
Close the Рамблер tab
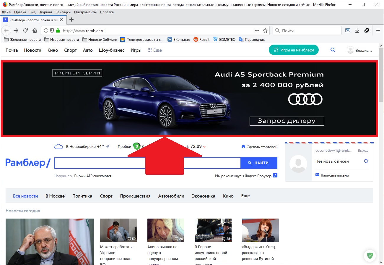[x=61, y=20]
